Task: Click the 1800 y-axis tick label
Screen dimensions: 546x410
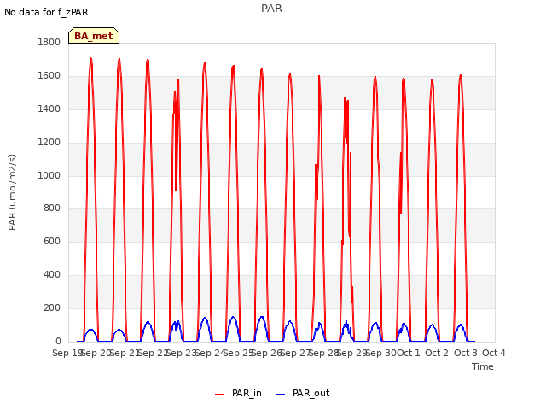Action: [x=49, y=42]
